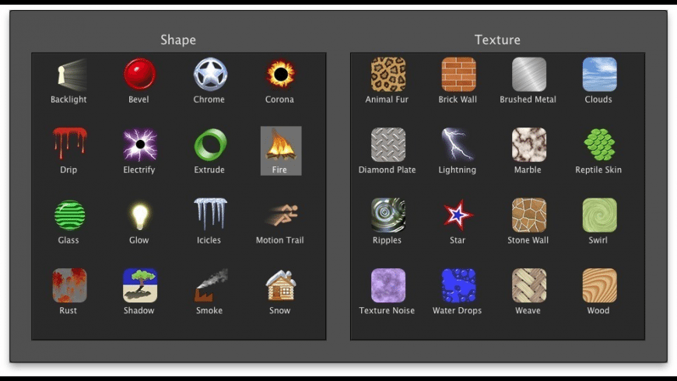Select the Animal Fur texture
The image size is (677, 381).
[388, 74]
